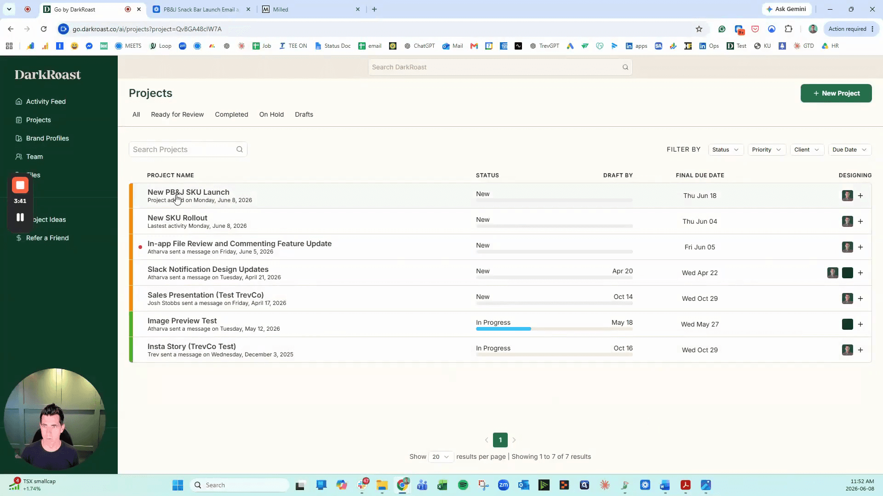Open Activity Feed in sidebar
The width and height of the screenshot is (883, 496).
[x=40, y=101]
